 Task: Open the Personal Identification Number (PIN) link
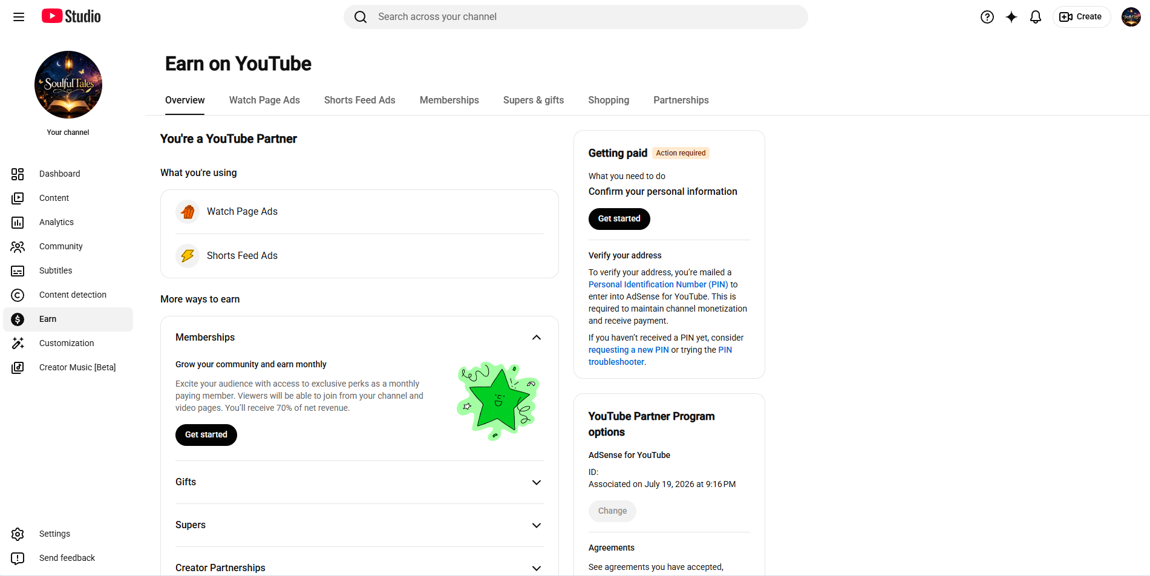658,284
